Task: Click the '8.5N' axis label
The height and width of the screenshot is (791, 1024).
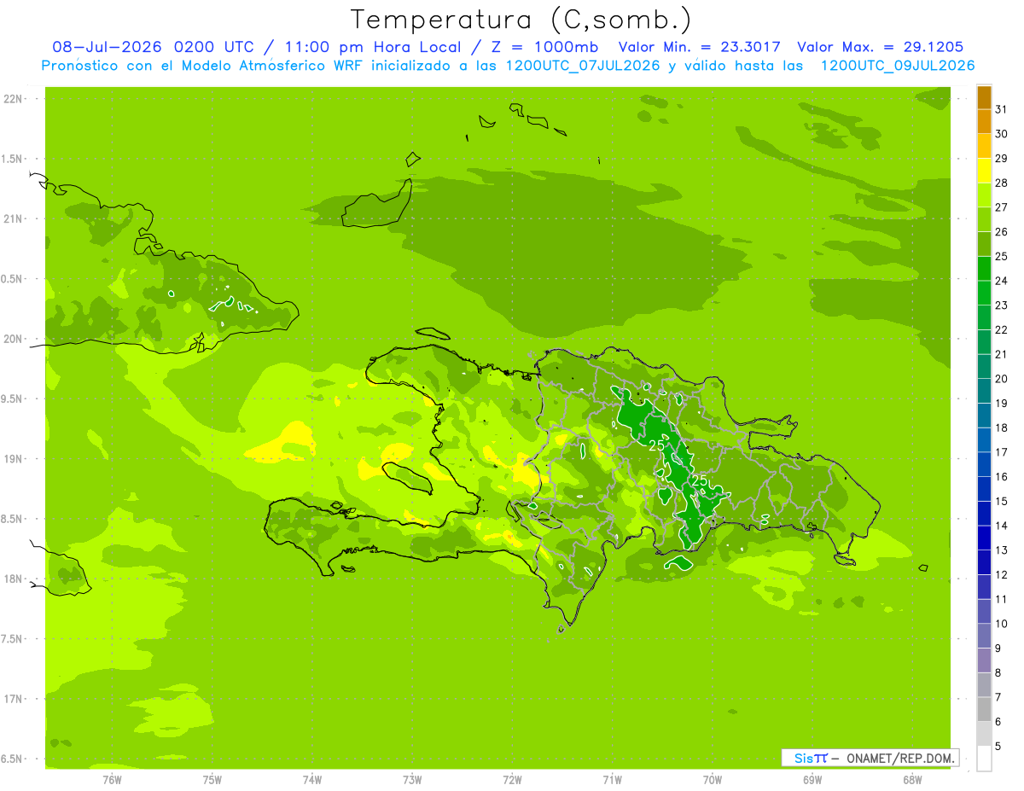Action: click(12, 519)
